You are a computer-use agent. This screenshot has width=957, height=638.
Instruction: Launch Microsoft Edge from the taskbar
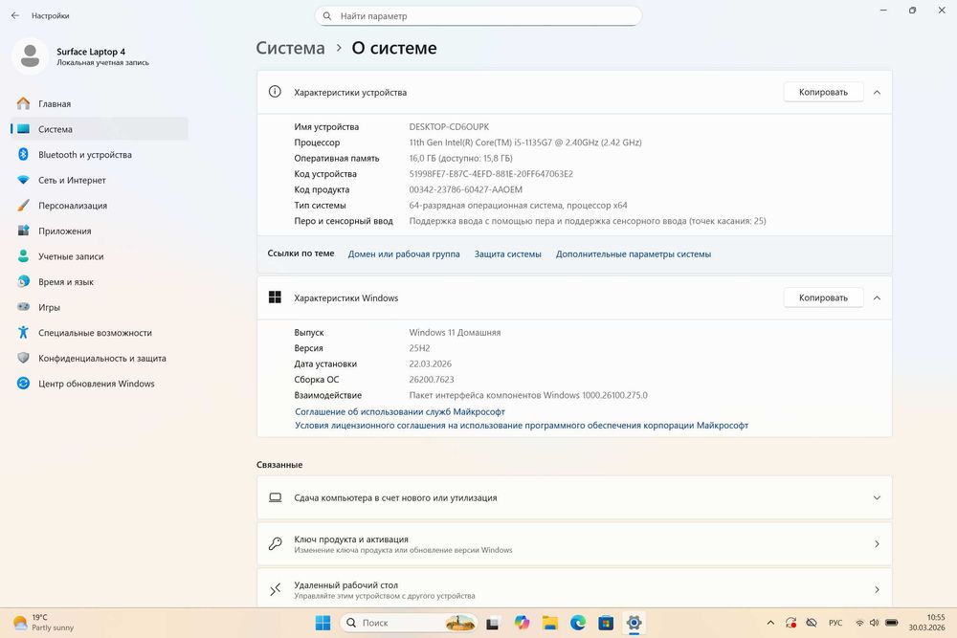pyautogui.click(x=578, y=623)
